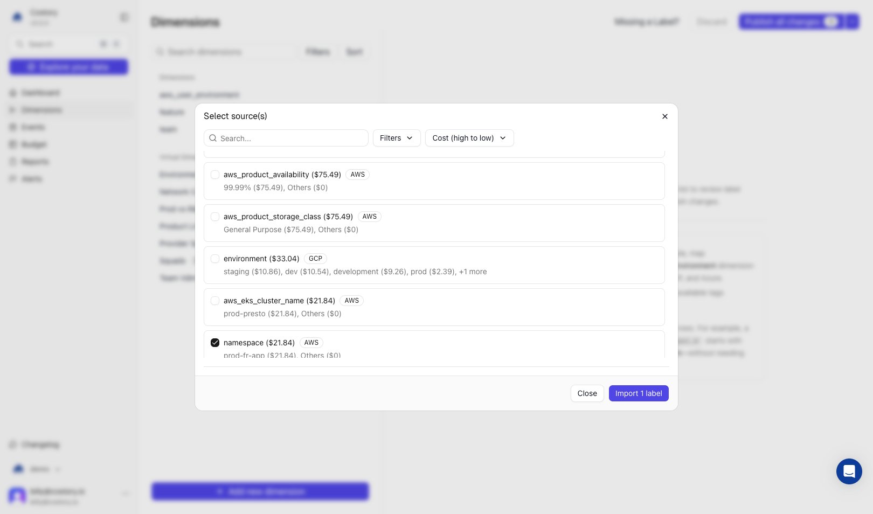Screen dimensions: 873x514
Task: Open the Filters dropdown
Action: (x=397, y=138)
